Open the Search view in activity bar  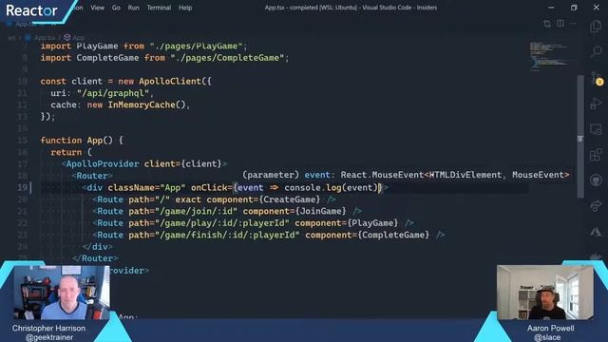click(596, 51)
